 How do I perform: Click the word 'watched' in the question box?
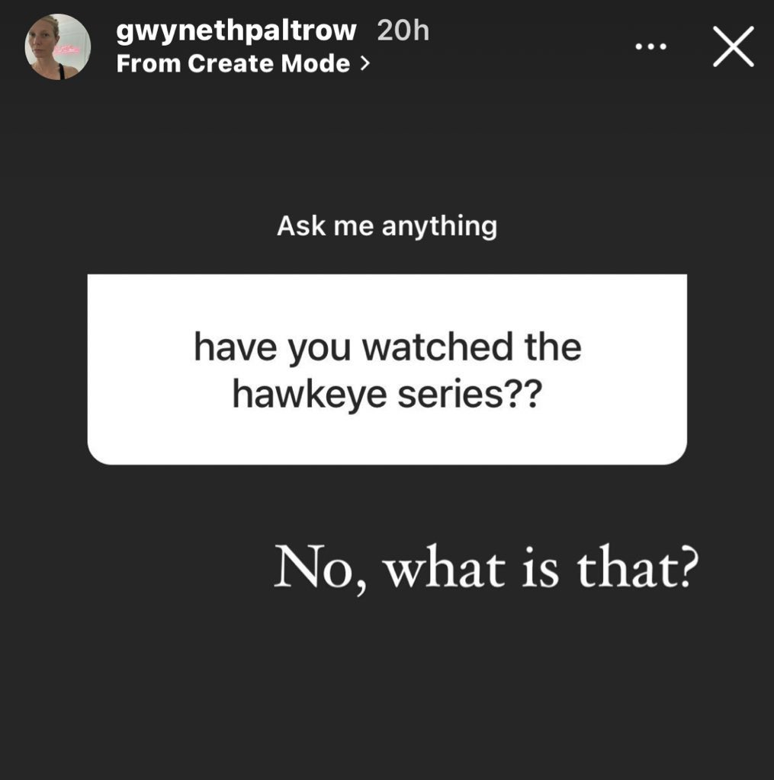click(x=437, y=347)
